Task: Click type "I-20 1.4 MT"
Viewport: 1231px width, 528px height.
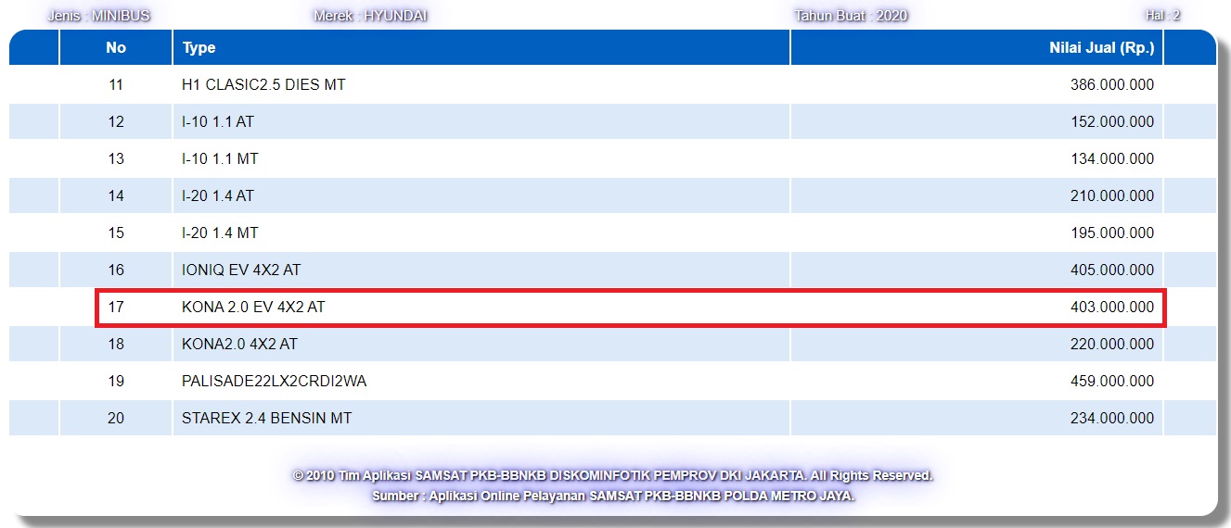Action: tap(220, 233)
